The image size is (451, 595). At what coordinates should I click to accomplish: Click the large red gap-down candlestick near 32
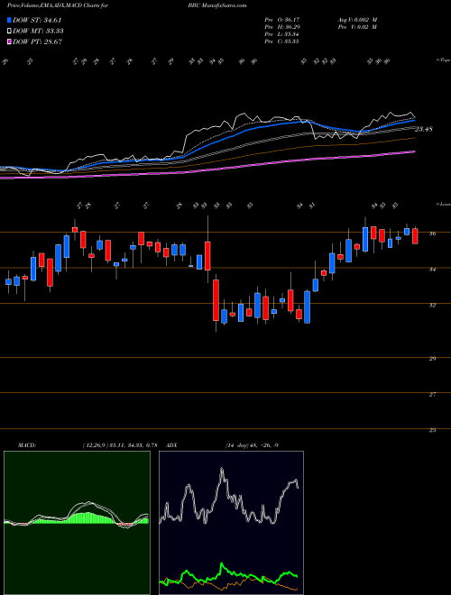point(216,300)
